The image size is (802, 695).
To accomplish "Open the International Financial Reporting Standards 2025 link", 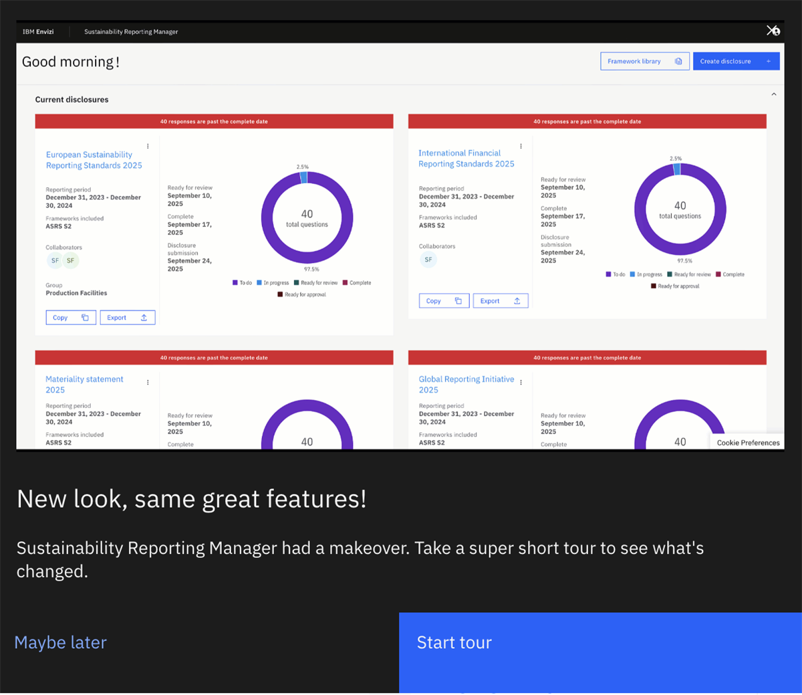I will pos(466,159).
